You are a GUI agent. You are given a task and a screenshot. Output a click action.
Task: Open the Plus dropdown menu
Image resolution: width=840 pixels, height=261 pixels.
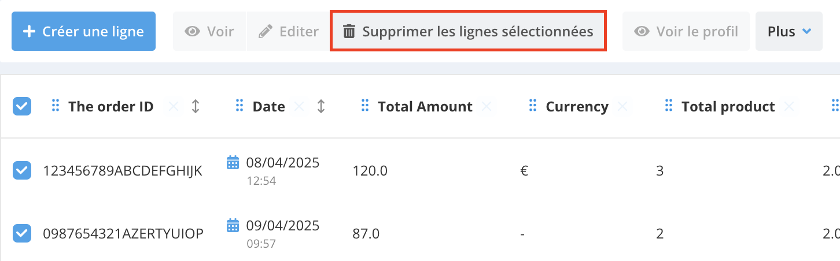click(x=789, y=31)
